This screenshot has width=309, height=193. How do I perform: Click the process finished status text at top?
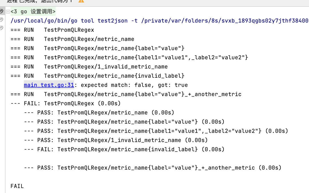pyautogui.click(x=39, y=1)
